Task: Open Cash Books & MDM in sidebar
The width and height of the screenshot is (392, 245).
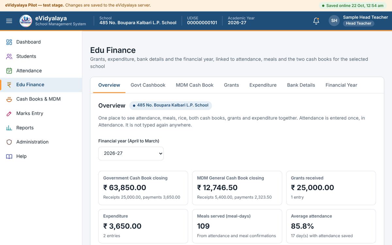Action: [x=41, y=99]
